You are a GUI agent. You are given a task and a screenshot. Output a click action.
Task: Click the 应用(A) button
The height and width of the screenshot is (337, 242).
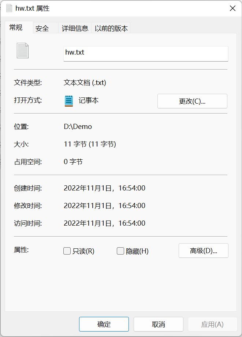212,324
